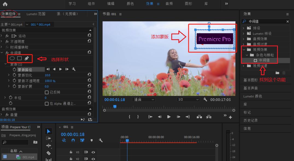This screenshot has height=161, width=294.
Task: Open the 适合 zoom level dropdown
Action: pyautogui.click(x=144, y=100)
